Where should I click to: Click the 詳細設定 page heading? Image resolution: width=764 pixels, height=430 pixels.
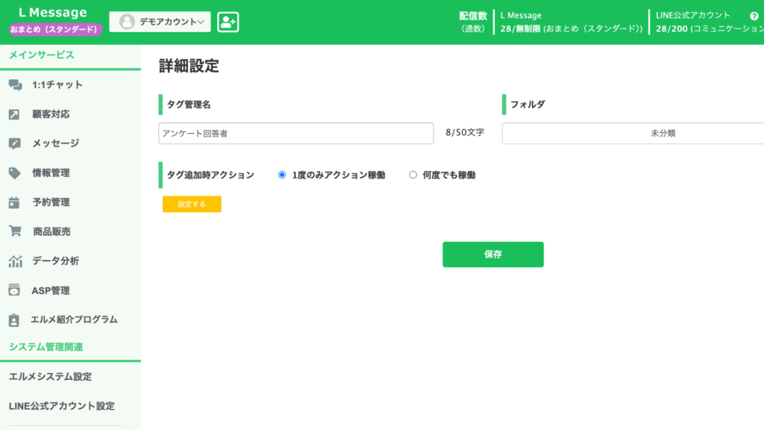pyautogui.click(x=189, y=66)
